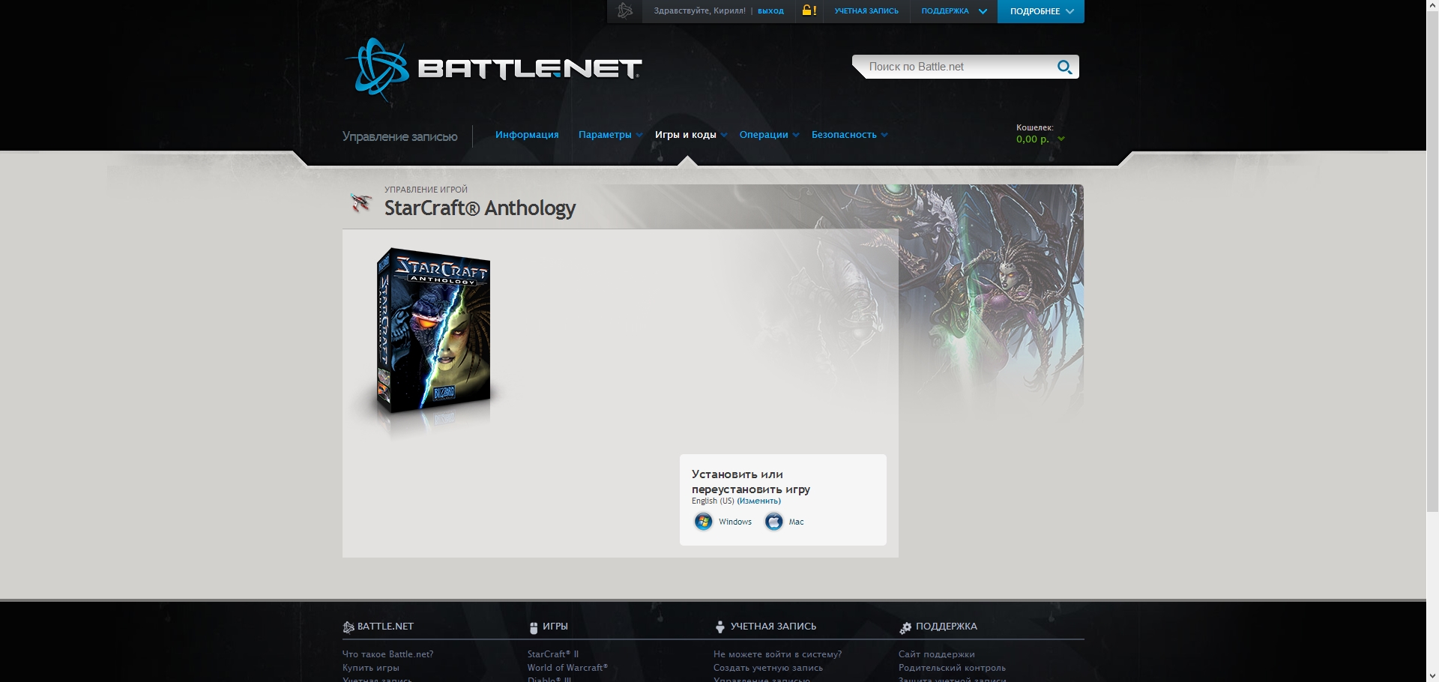Click the Управление записью header label

[x=399, y=136]
